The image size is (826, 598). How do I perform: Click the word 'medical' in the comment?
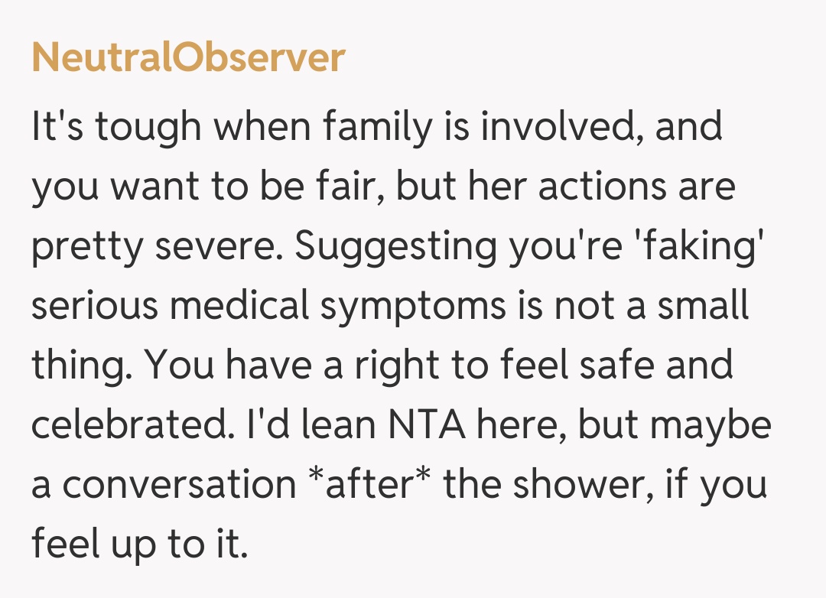tap(239, 306)
